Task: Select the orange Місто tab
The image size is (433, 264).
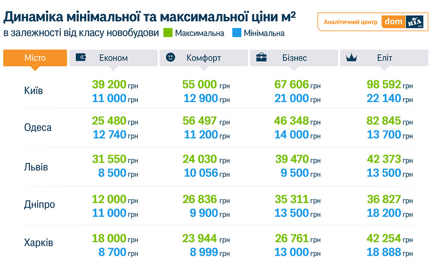Action: point(35,58)
